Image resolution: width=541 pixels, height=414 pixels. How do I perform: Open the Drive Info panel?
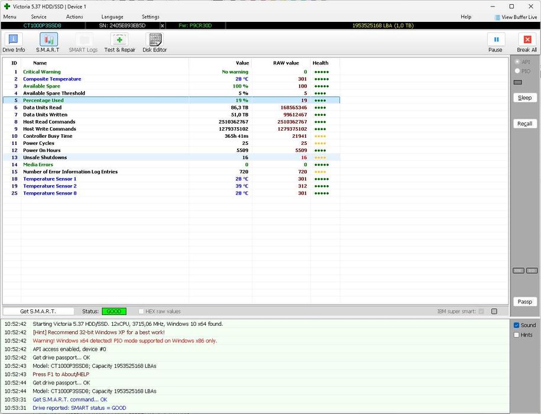click(14, 43)
